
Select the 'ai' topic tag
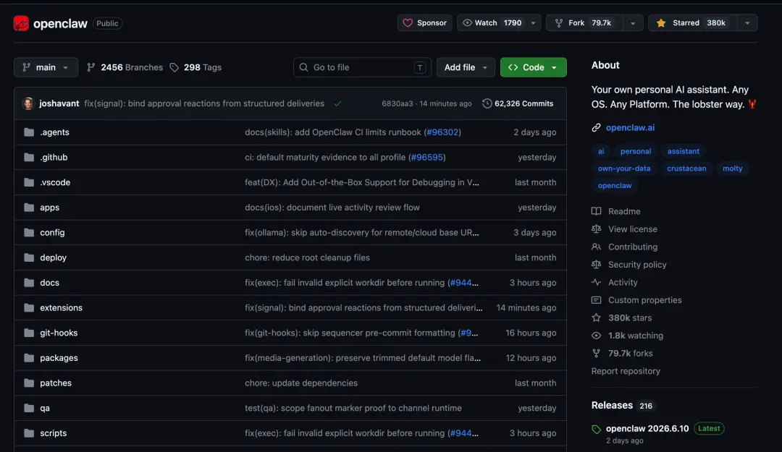click(x=601, y=151)
